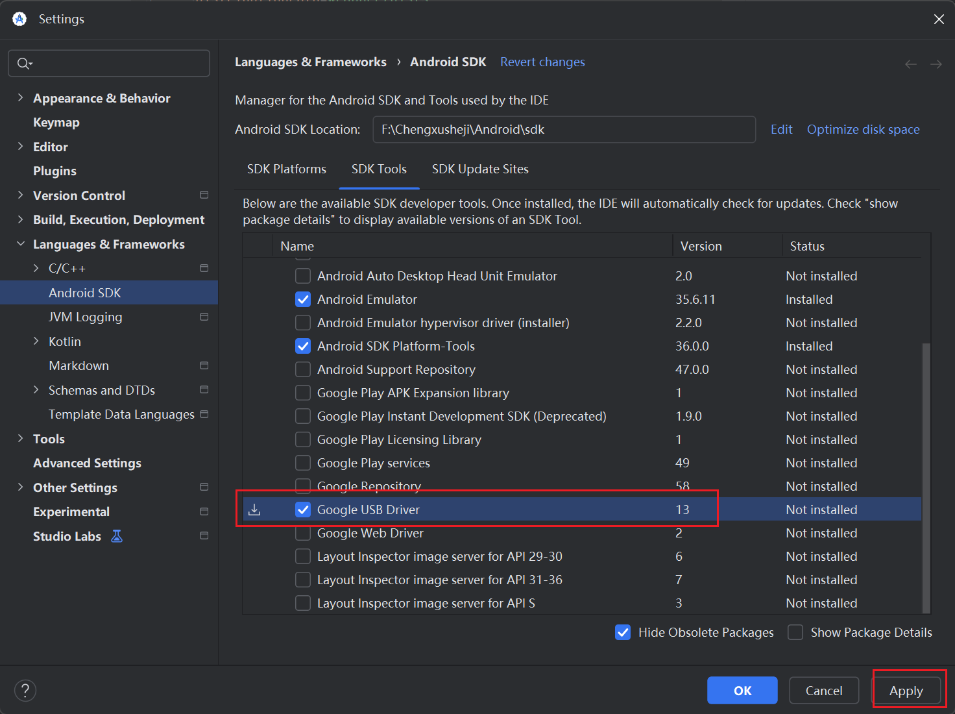Image resolution: width=955 pixels, height=714 pixels.
Task: Click project-level icon next to JVM Logging
Action: click(x=204, y=317)
